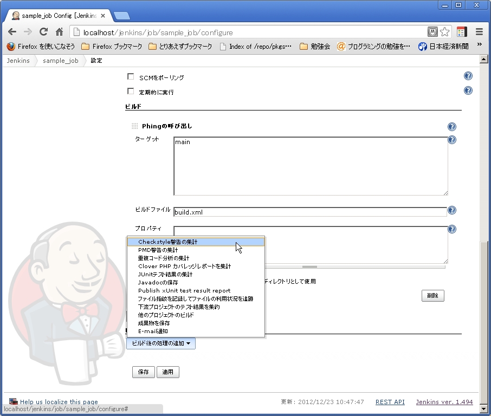Open the ビルド後の処理の追加 dropdown
The width and height of the screenshot is (491, 416).
pyautogui.click(x=161, y=343)
